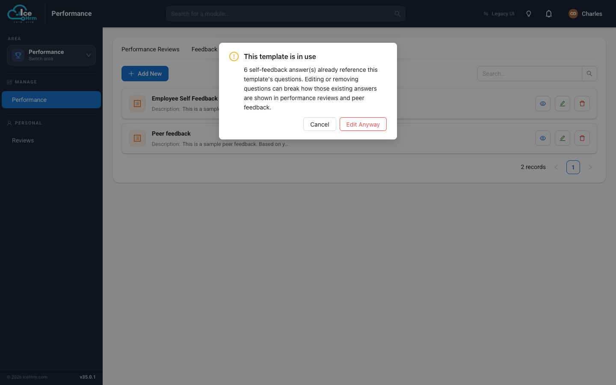Viewport: 616px width, 385px height.
Task: Click the This template is in use heading
Action: [x=280, y=56]
